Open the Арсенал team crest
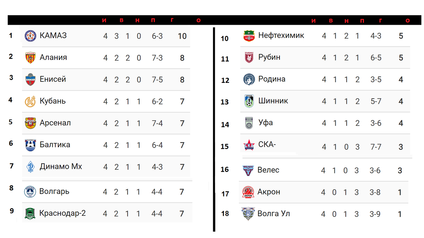Screen dimensions: 424x238 pyautogui.click(x=30, y=123)
